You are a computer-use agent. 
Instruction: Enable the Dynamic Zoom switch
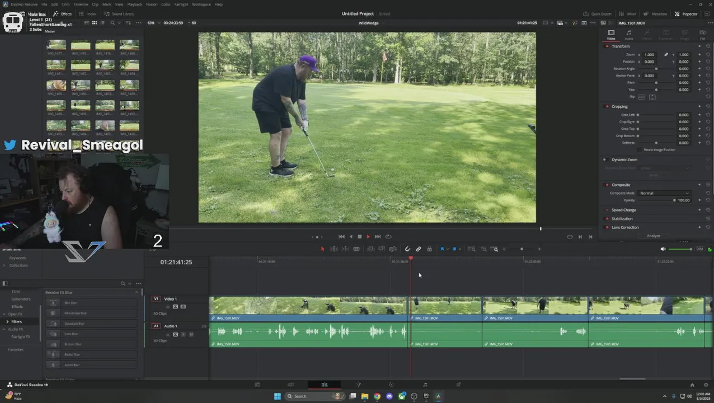click(x=604, y=160)
